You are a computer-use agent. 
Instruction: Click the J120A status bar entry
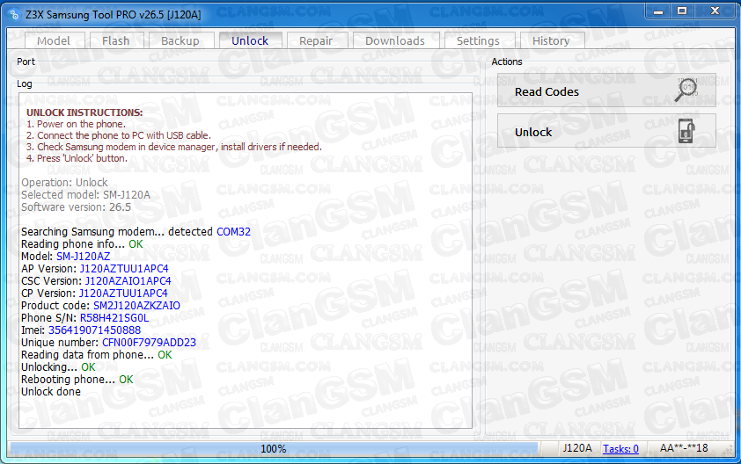click(x=577, y=448)
